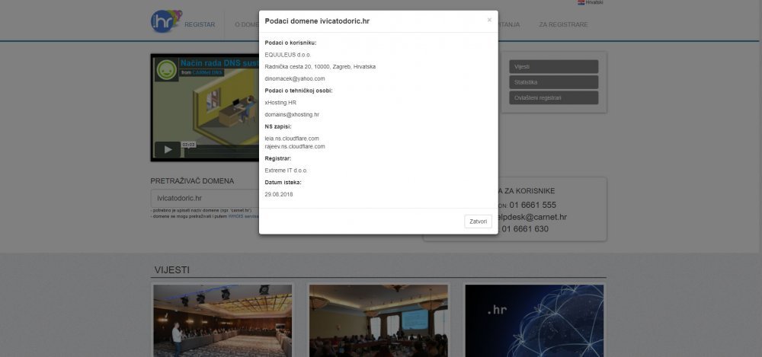762x357 pixels.
Task: Click the smiley avatar in video
Action: 167,70
